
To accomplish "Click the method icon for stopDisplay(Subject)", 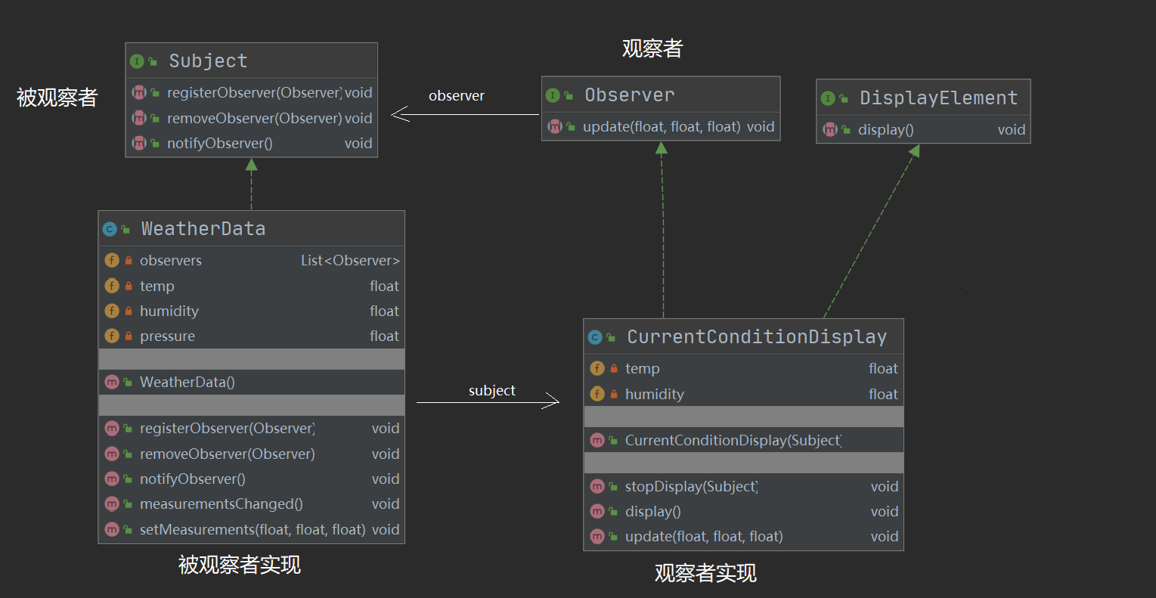I will click(597, 487).
